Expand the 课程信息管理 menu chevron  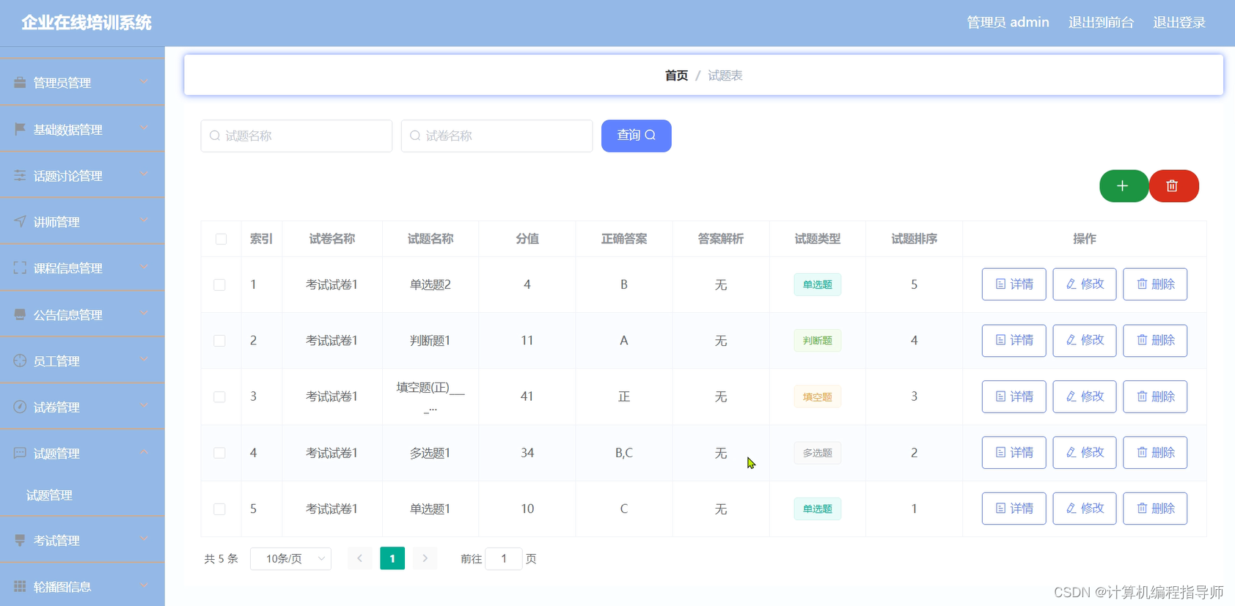[x=144, y=267]
